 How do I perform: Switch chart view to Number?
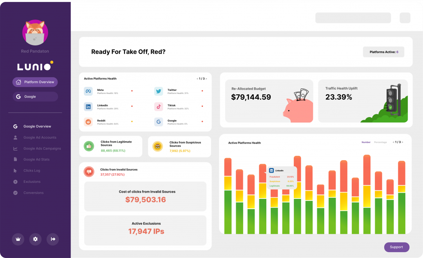pos(366,142)
